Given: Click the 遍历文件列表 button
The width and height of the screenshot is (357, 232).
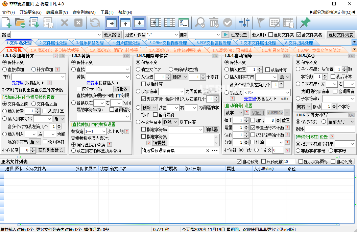Looking at the screenshot, I should (341, 35).
